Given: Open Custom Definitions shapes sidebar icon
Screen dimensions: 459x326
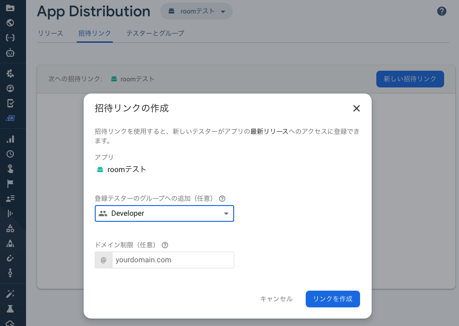Looking at the screenshot, I should [x=10, y=228].
